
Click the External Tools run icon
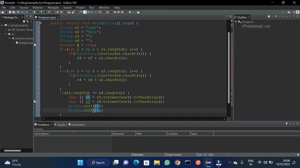49,12
